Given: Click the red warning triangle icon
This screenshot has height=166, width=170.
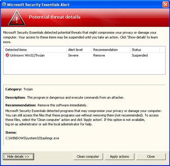Looking at the screenshot, I should [x=17, y=18].
